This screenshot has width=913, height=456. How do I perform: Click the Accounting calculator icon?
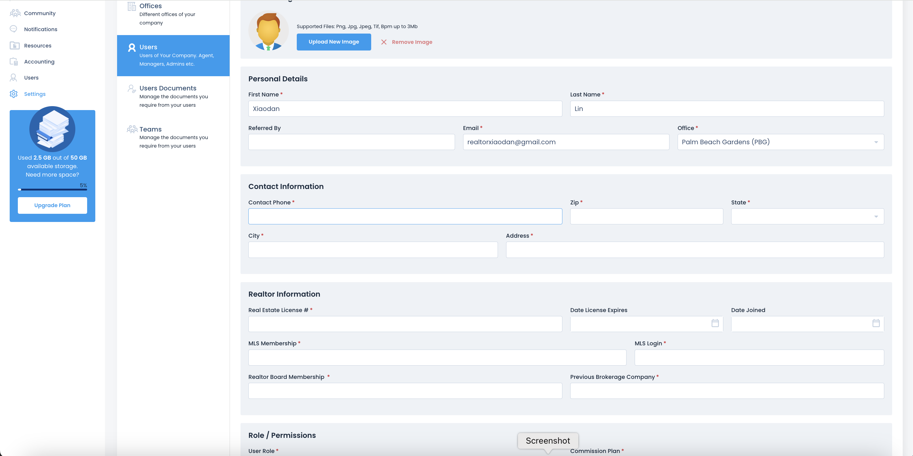(x=14, y=62)
